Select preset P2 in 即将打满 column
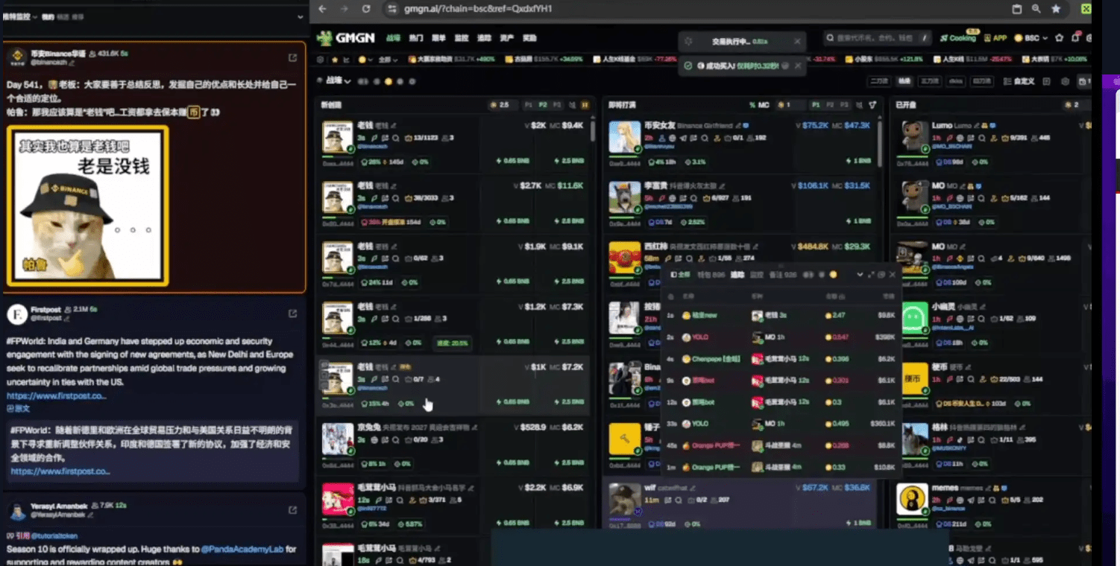Screen dimensions: 1120x566 click(x=830, y=105)
